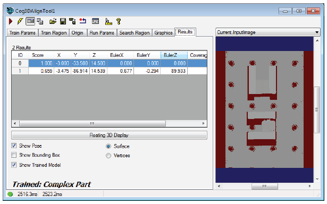Go to the Origin tab
The height and width of the screenshot is (204, 327).
[78, 33]
